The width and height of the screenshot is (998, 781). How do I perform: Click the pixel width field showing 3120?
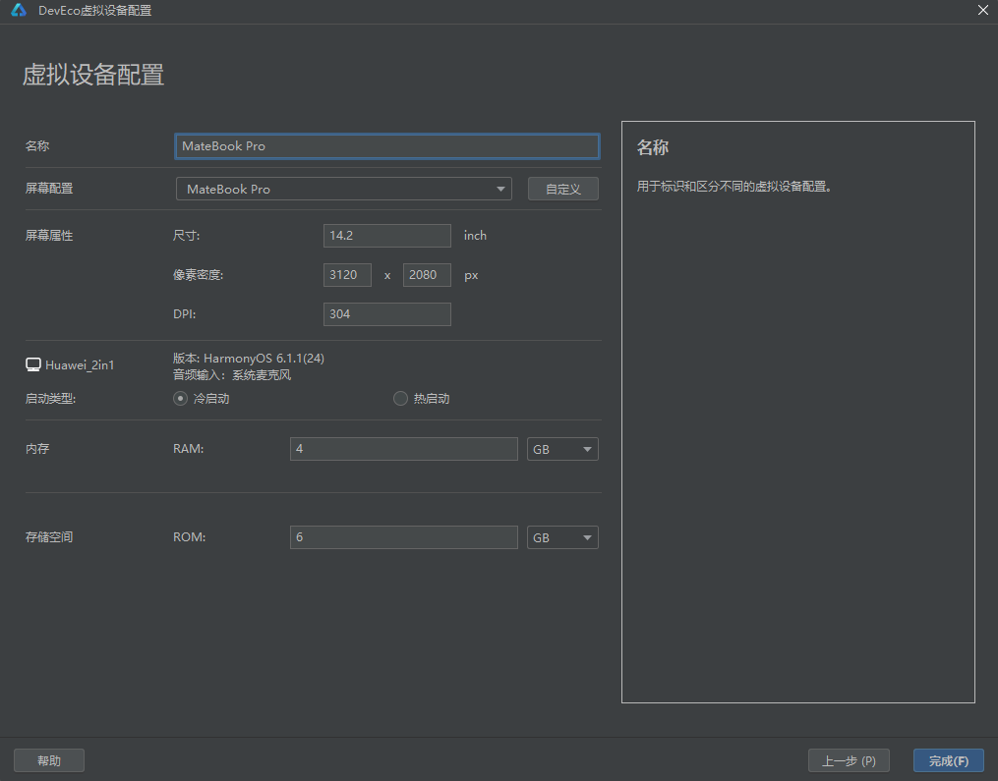point(347,275)
